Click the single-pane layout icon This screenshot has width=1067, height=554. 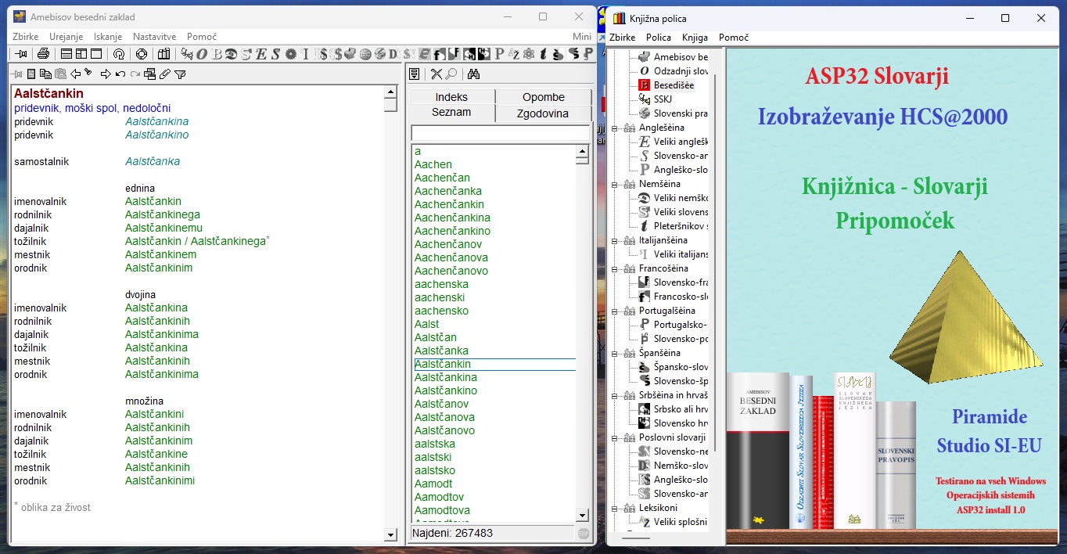pos(96,54)
